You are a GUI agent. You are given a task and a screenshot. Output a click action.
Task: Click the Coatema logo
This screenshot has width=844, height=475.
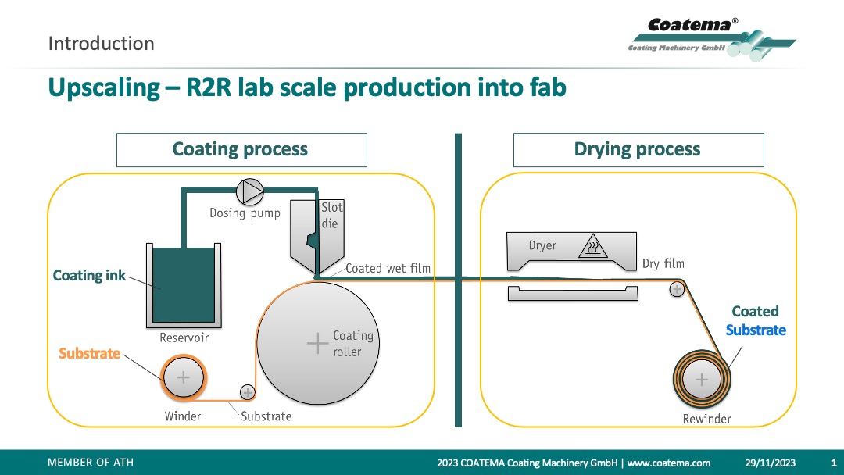712,38
